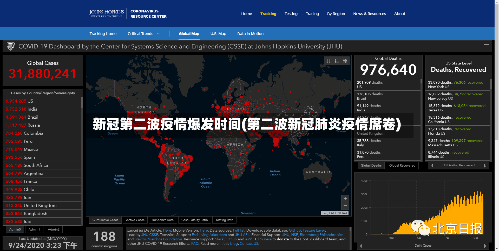
Task: Select the Global Deaths tab
Action: (371, 166)
